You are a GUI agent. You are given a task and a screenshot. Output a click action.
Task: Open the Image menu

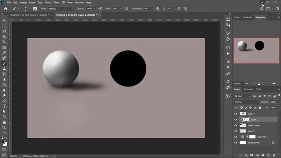(x=23, y=3)
